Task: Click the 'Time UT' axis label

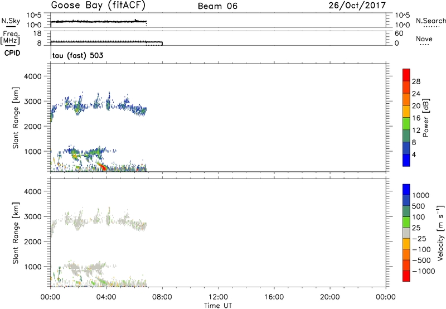Action: 218,306
